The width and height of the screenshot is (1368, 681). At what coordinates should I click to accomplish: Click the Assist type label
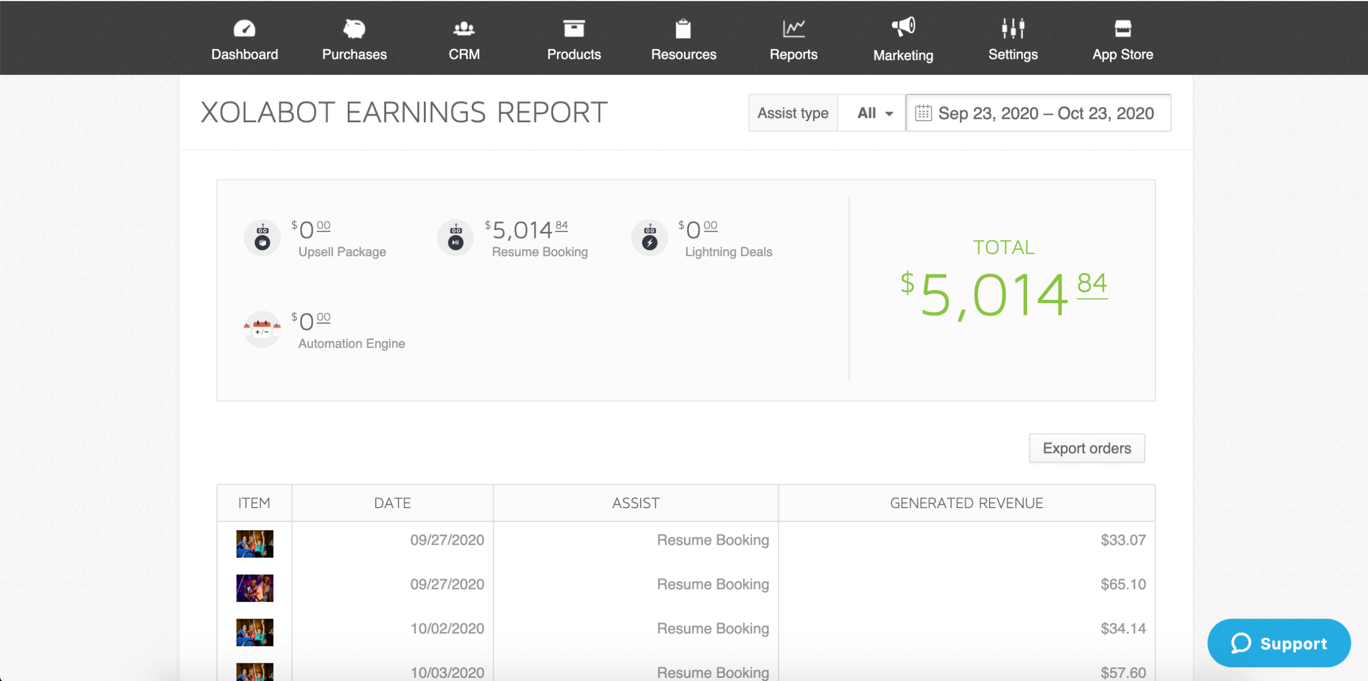pos(793,113)
